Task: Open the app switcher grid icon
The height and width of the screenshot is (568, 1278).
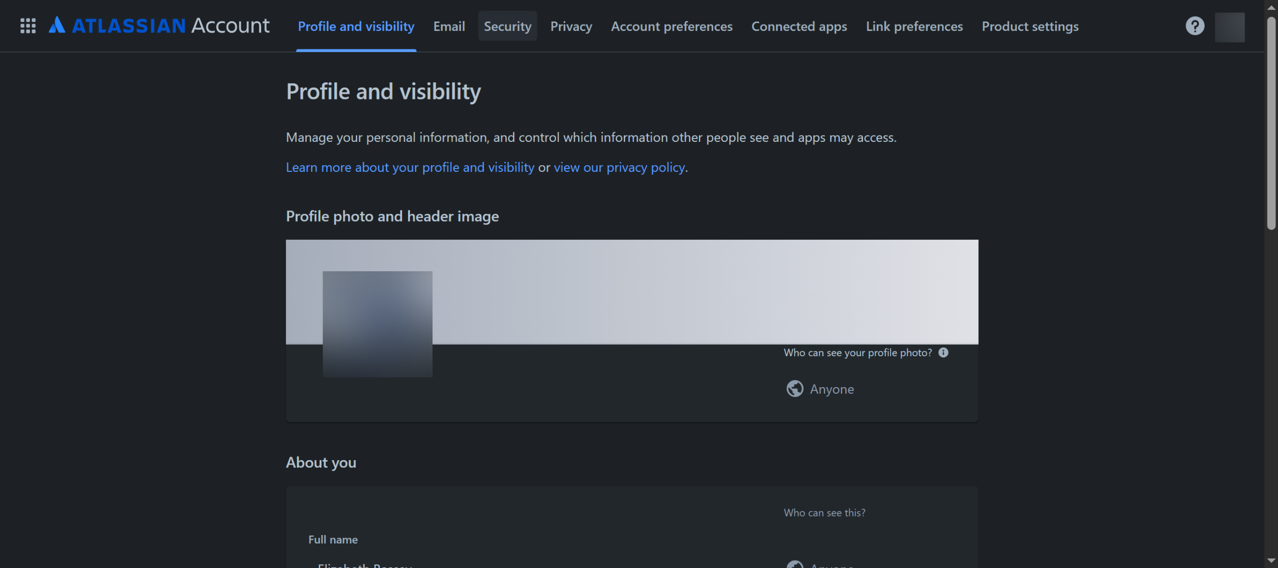Action: [x=28, y=26]
